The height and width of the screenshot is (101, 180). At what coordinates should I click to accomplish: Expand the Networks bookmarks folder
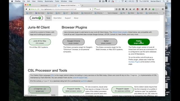(x=75, y=13)
